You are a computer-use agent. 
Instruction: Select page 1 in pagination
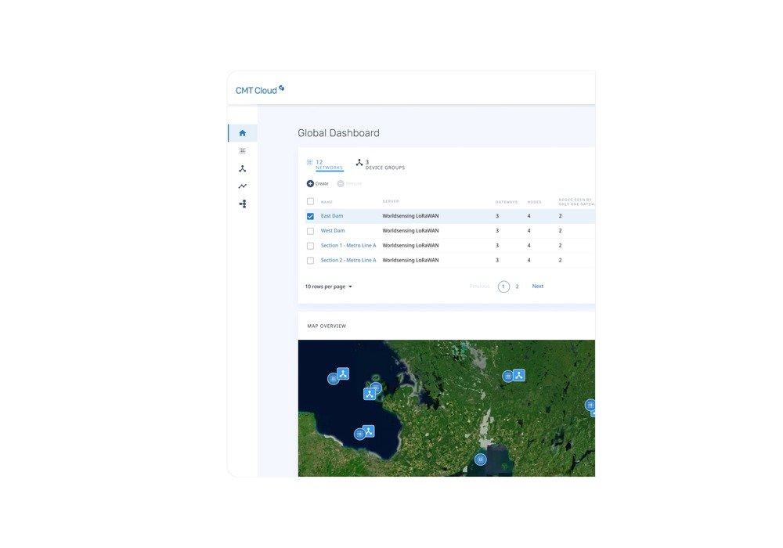point(503,287)
